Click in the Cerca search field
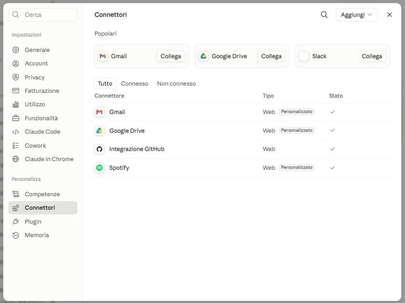The height and width of the screenshot is (303, 405). click(x=43, y=15)
